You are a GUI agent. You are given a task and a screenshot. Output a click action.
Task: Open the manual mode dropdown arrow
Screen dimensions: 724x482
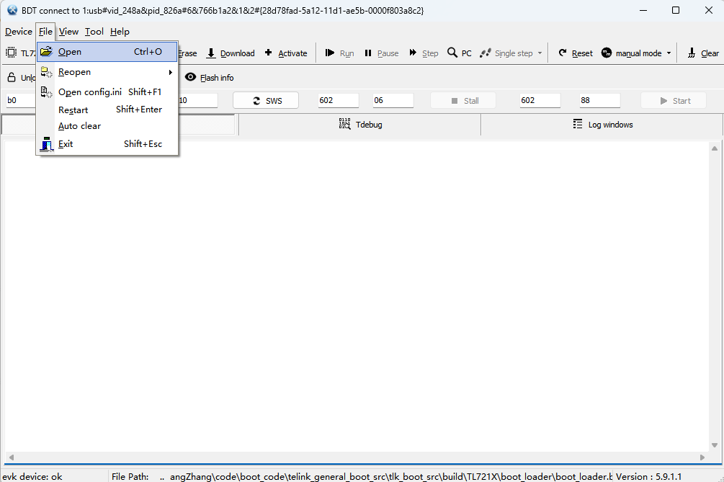pyautogui.click(x=669, y=53)
